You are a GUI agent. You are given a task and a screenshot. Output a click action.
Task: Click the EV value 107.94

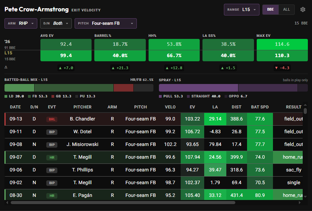click(x=192, y=157)
